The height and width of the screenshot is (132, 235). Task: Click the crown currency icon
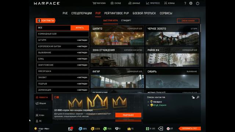pos(129,129)
